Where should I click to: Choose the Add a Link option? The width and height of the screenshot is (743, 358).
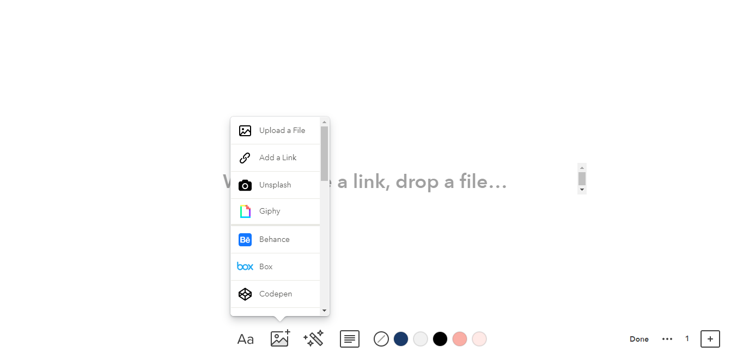click(275, 158)
